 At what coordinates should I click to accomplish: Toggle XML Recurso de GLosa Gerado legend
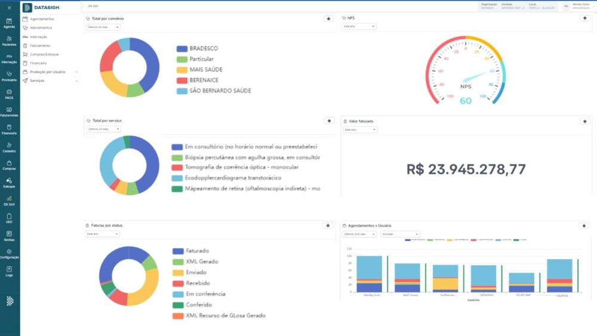click(219, 316)
